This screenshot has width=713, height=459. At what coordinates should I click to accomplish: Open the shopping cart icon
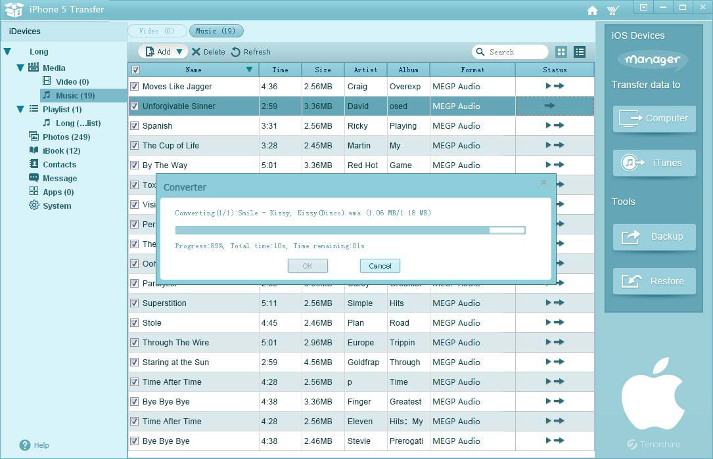point(612,11)
